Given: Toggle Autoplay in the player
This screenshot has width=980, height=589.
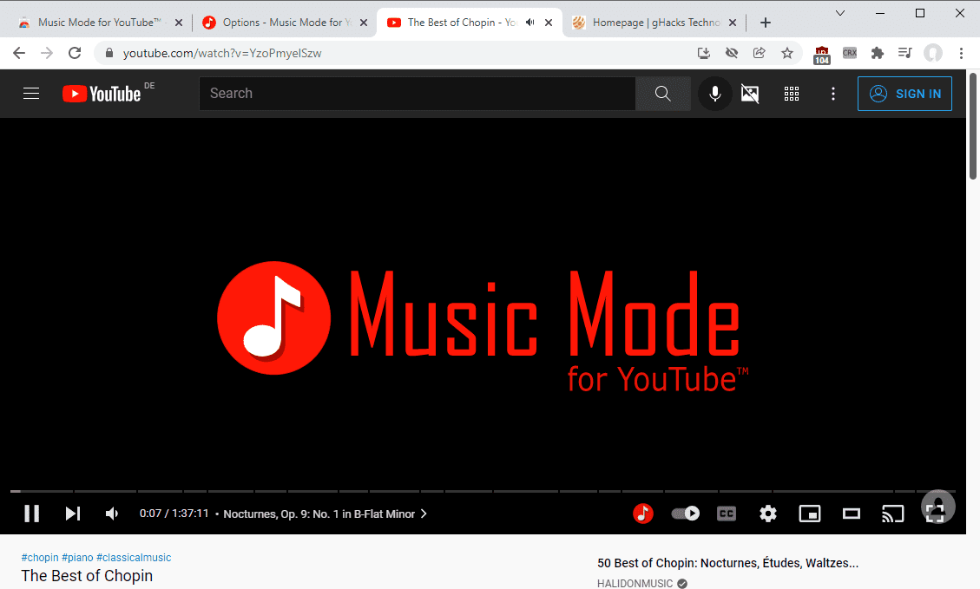Looking at the screenshot, I should (x=685, y=514).
